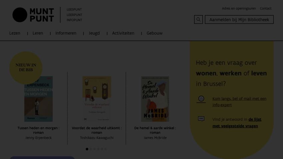Click the FAQ speech bubble icon
This screenshot has height=159, width=283.
[x=201, y=119]
